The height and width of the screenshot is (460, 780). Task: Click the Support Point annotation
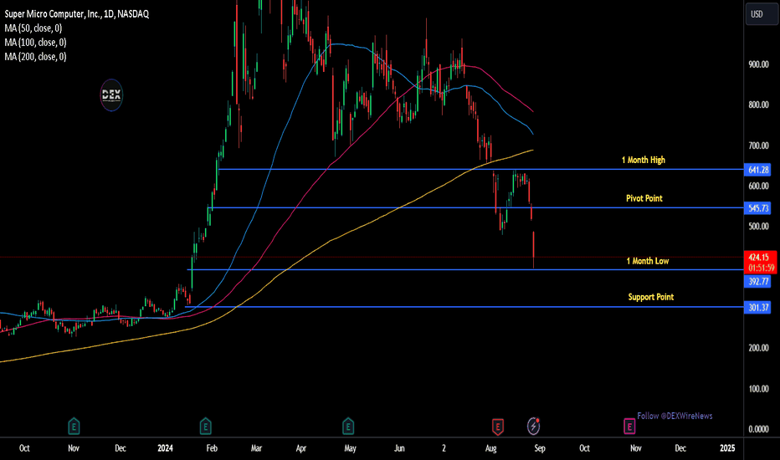pos(650,297)
